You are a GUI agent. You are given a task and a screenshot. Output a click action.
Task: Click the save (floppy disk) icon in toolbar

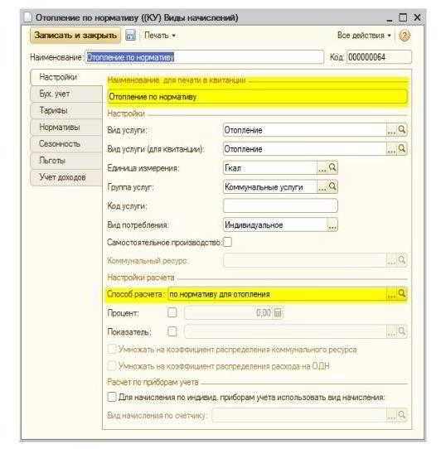[x=130, y=36]
